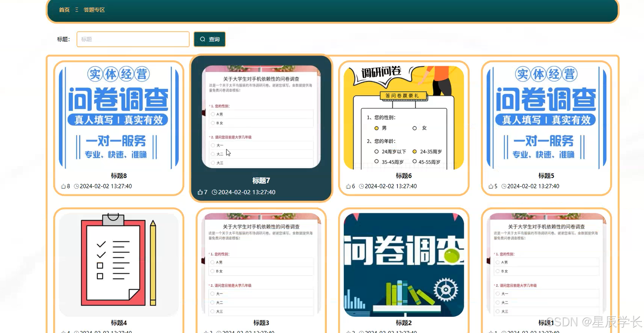644x333 pixels.
Task: Open the 答题专区 breadcrumb item
Action: [94, 10]
